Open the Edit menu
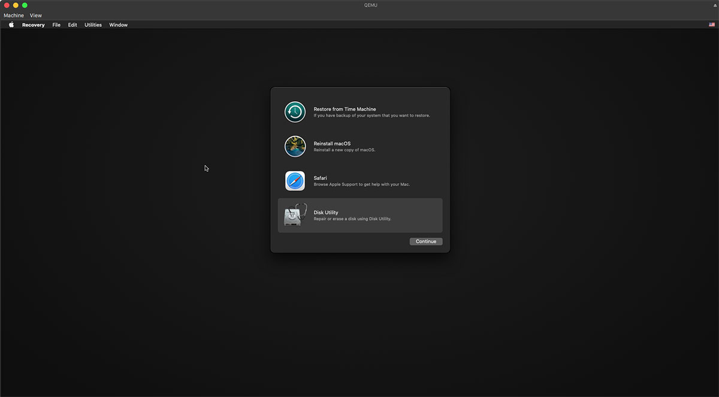Viewport: 719px width, 397px height. [72, 25]
